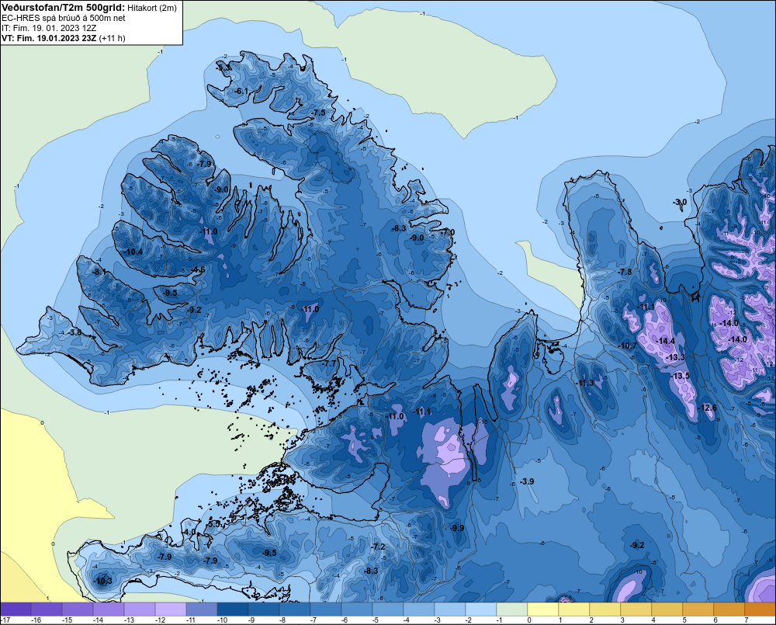Image resolution: width=776 pixels, height=625 pixels.
Task: Select the light lilac swatch between -12 and -11
Action: pos(171,609)
